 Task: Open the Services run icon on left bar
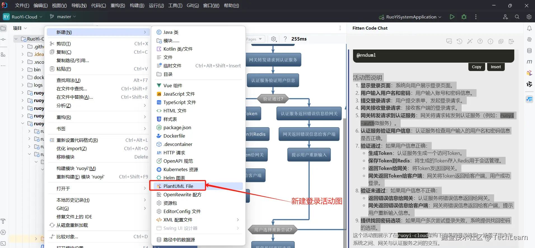[3, 232]
